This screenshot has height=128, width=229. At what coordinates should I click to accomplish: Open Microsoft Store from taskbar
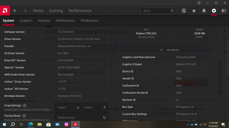(x=49, y=124)
